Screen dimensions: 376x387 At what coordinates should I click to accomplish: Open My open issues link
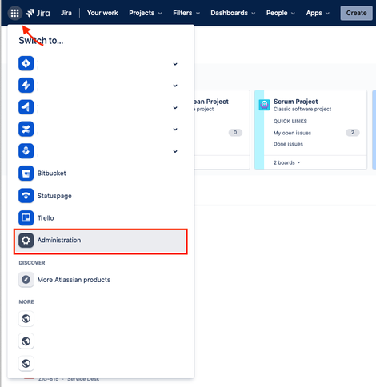coord(292,133)
